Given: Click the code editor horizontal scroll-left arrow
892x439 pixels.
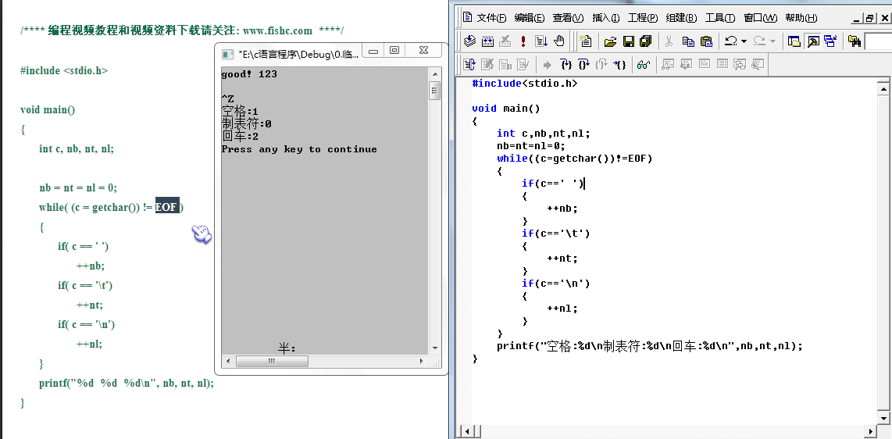Looking at the screenshot, I should (x=468, y=432).
